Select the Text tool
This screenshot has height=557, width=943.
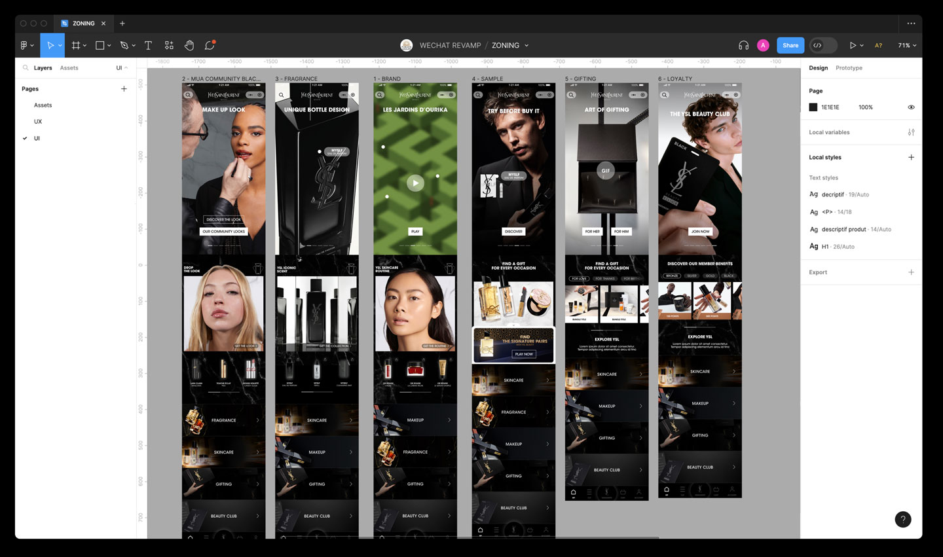148,45
